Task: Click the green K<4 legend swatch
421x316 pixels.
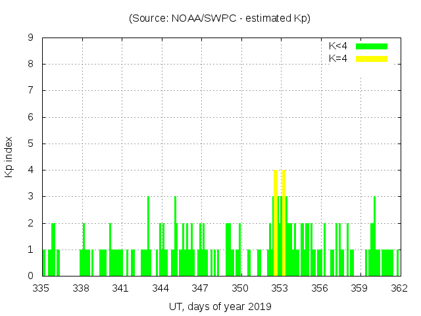Action: coord(372,46)
